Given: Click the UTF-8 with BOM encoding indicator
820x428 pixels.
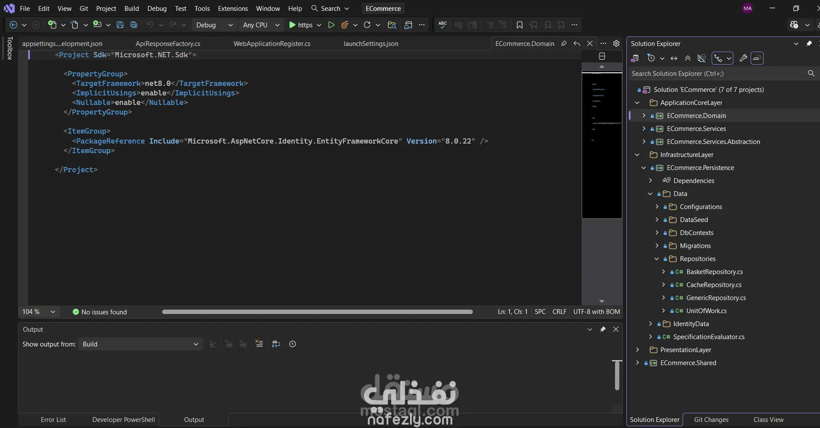Looking at the screenshot, I should (x=596, y=312).
